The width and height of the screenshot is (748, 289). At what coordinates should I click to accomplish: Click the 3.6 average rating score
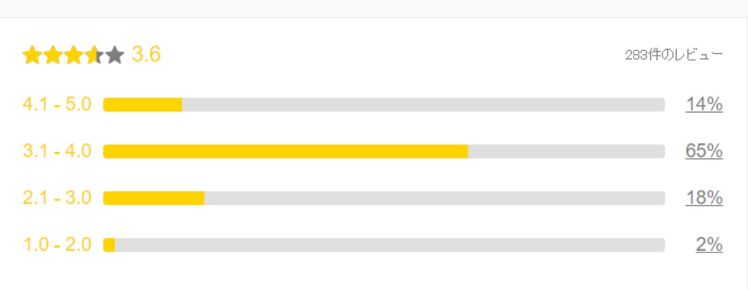146,55
